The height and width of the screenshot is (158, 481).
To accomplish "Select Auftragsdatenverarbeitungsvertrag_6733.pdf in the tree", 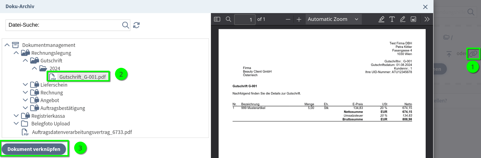I will click(82, 132).
